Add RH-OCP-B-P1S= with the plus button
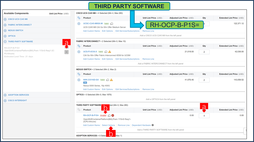Screen dimensions: 254x142 [67, 52]
